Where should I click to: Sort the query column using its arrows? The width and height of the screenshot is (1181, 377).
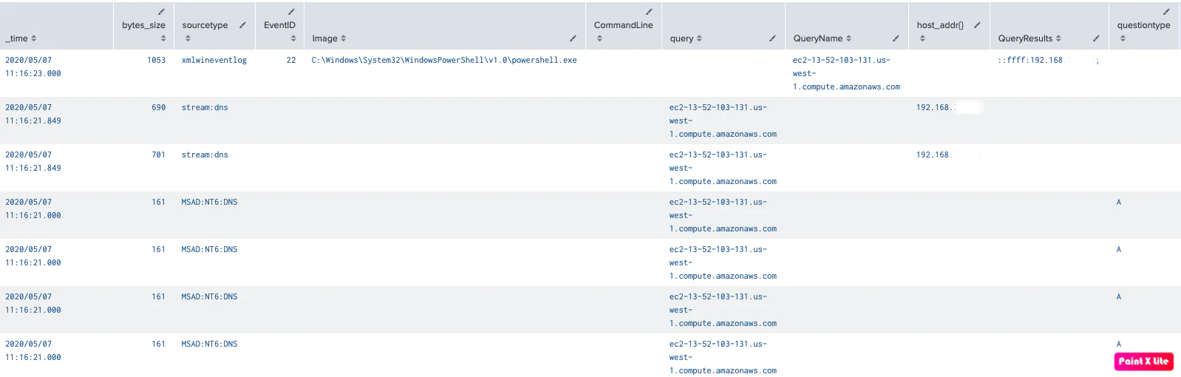(699, 38)
